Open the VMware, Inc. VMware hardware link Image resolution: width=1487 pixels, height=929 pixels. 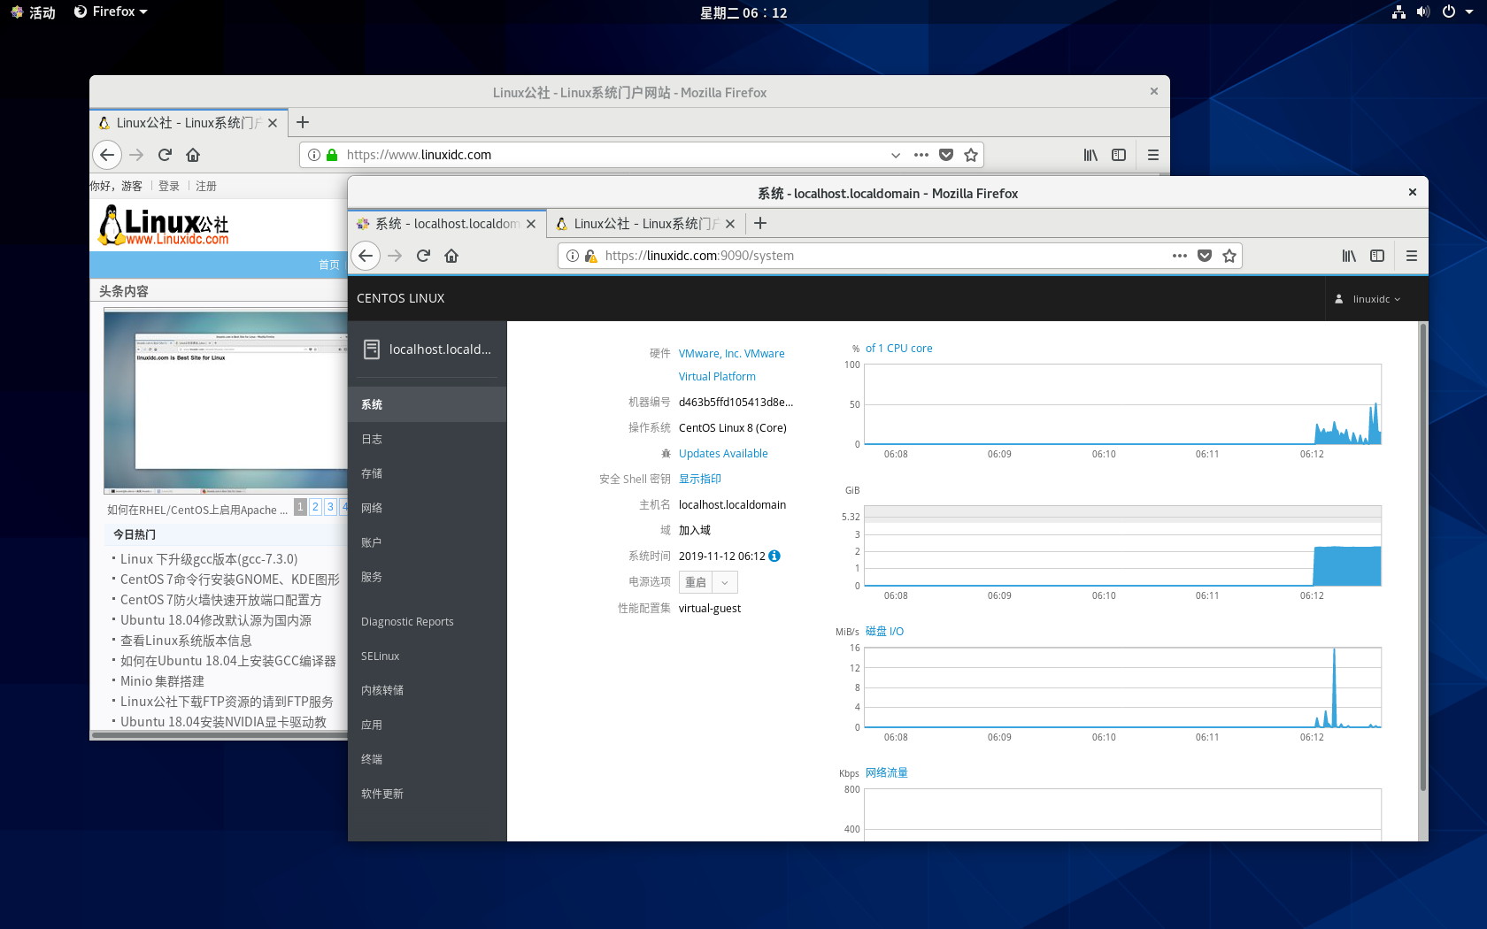(731, 365)
